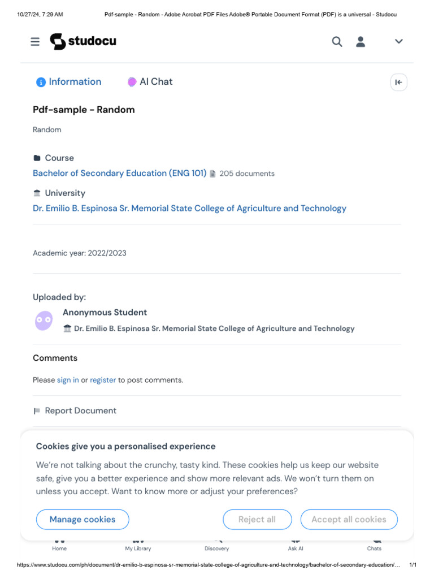
Task: Click the Studocu logo
Action: [83, 41]
